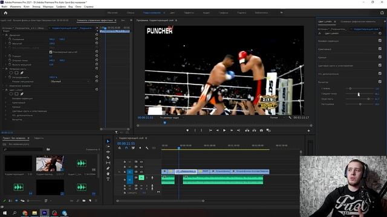Play the Program monitor video
Viewport: 387px width, 217px height.
(x=224, y=130)
